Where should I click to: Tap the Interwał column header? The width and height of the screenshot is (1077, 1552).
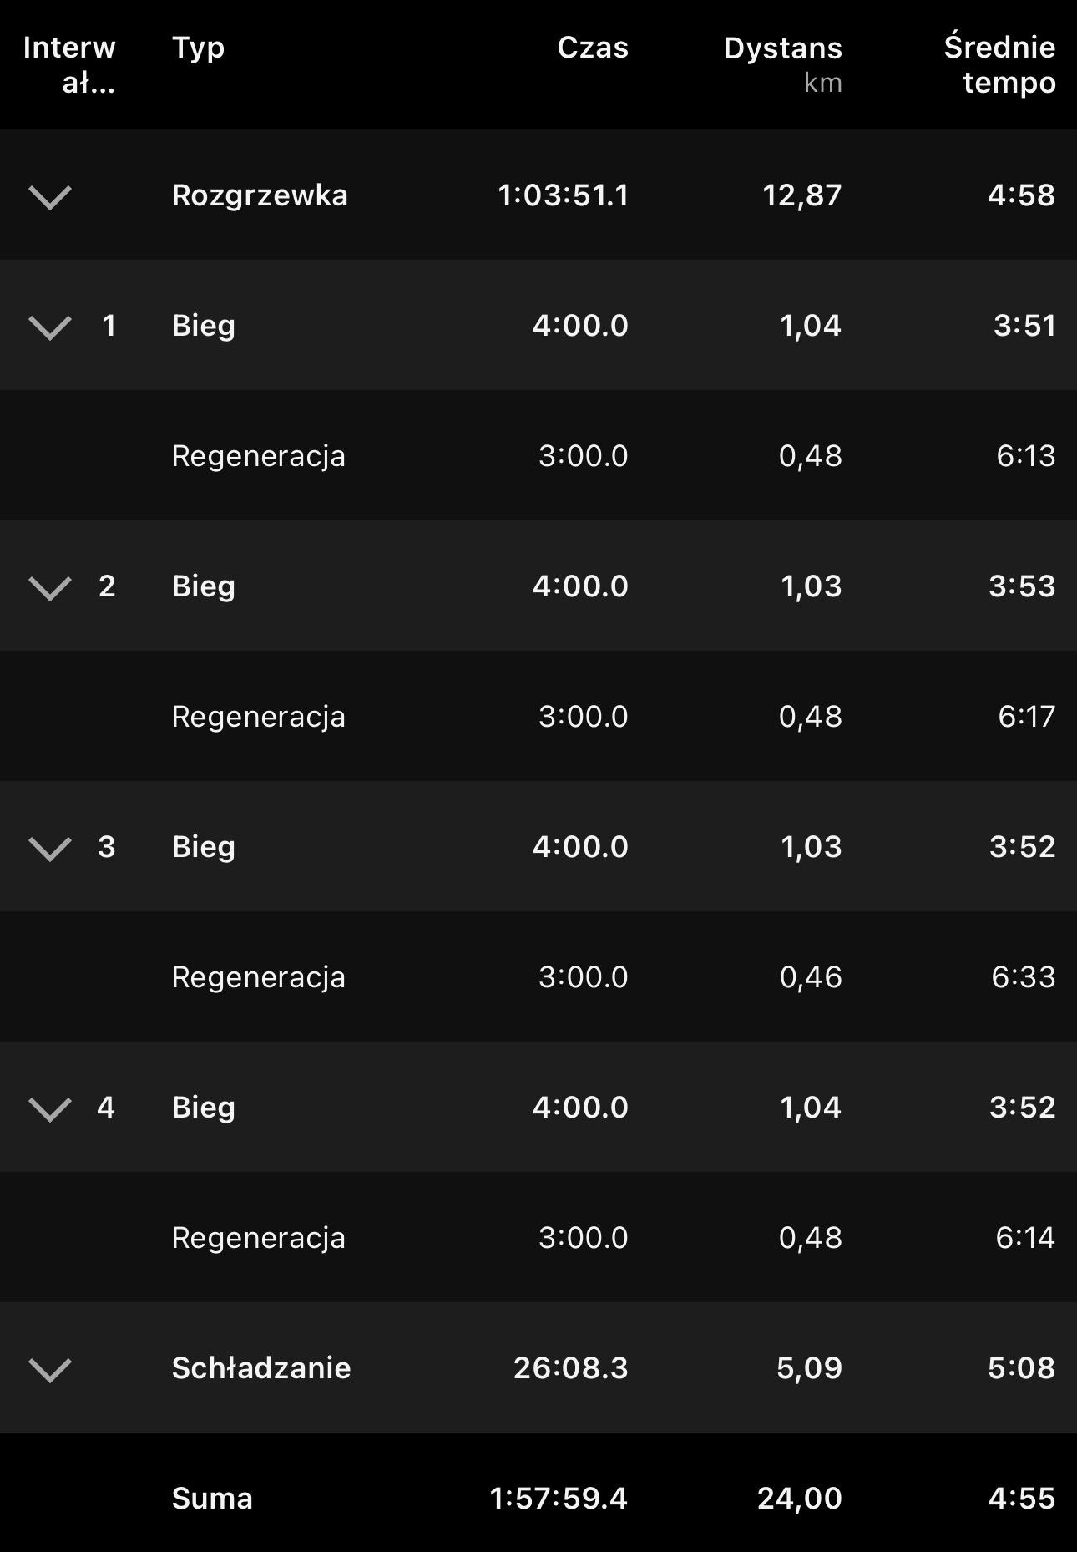click(x=69, y=64)
